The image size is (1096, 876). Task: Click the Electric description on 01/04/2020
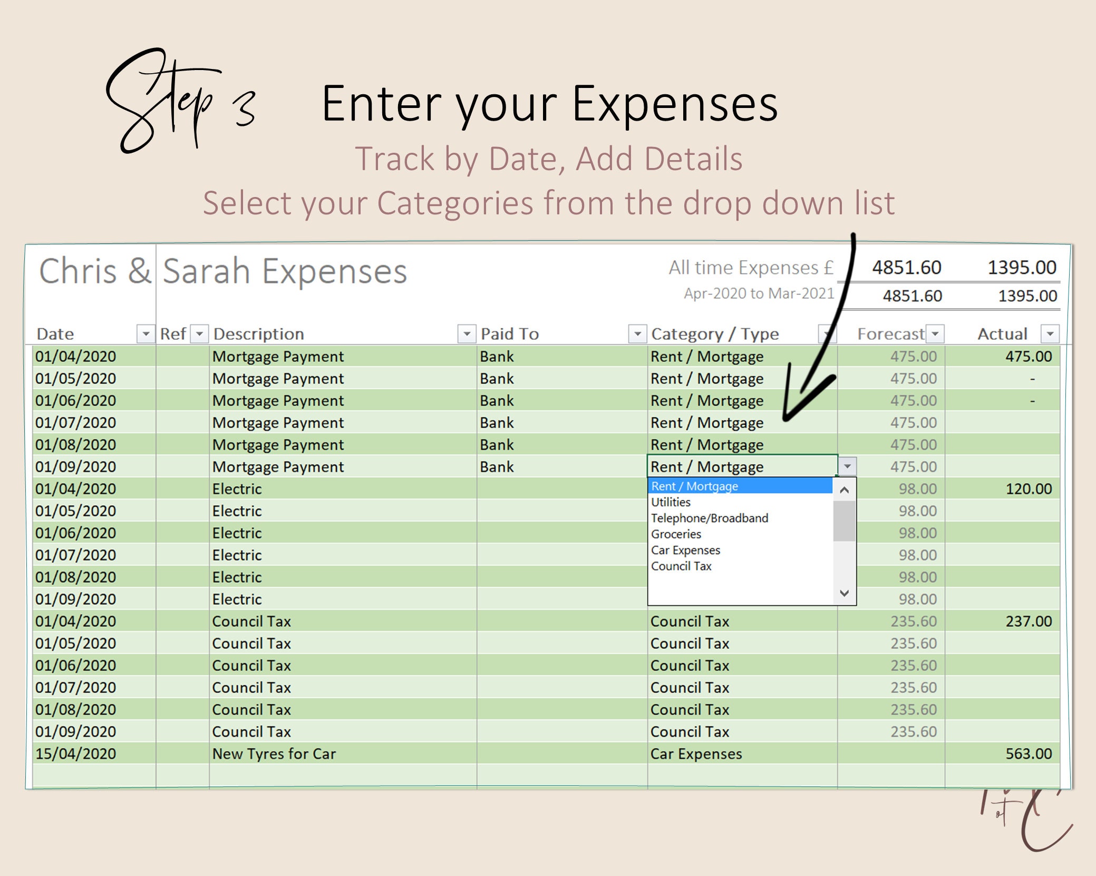coord(237,488)
